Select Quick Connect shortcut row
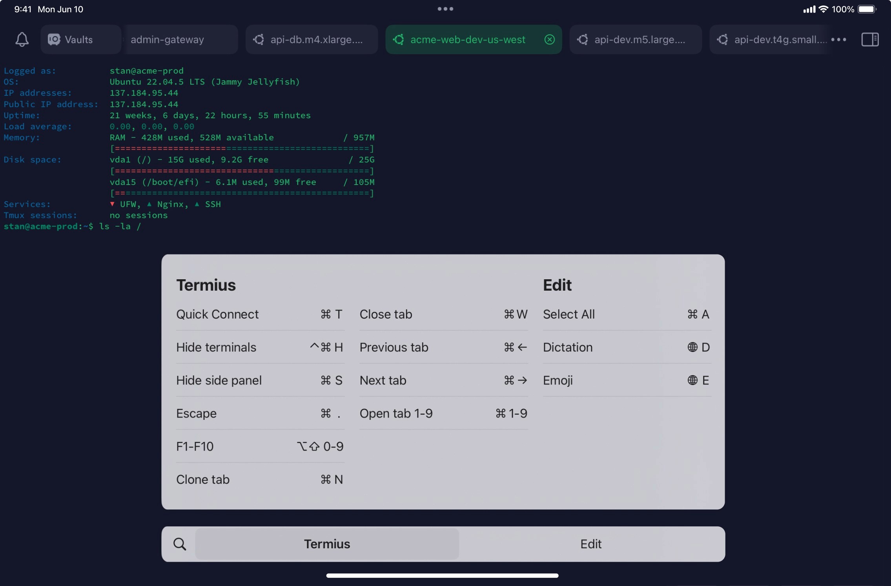The image size is (891, 586). coord(260,314)
